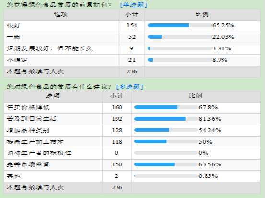The width and height of the screenshot is (265, 198).
Task: Click the 普及到日常生活 bar showing 81.36%
Action: (166, 119)
